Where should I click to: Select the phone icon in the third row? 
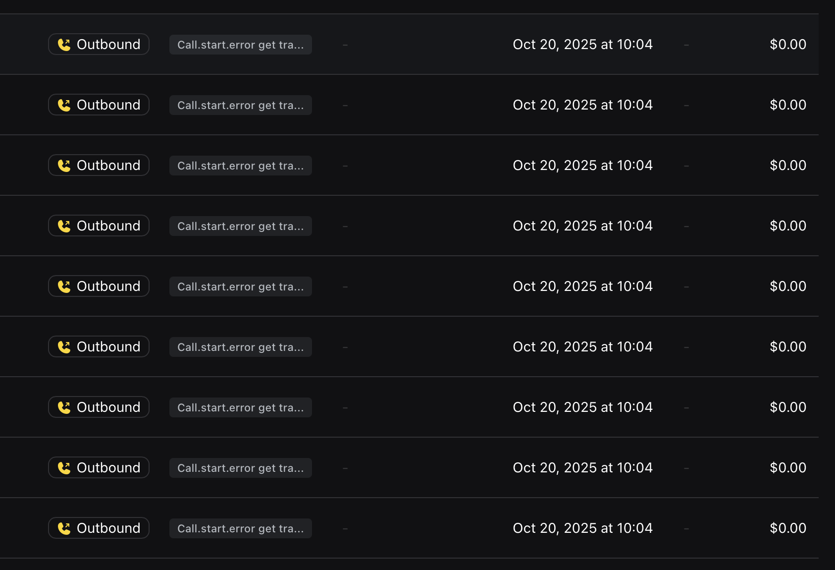64,165
